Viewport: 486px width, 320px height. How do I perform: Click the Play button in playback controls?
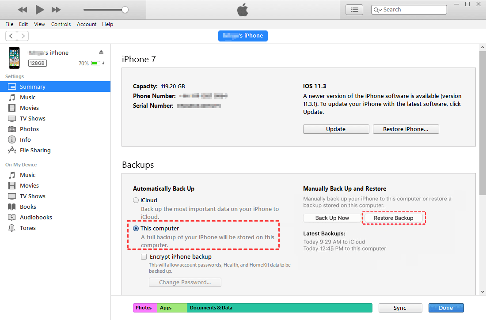point(40,10)
